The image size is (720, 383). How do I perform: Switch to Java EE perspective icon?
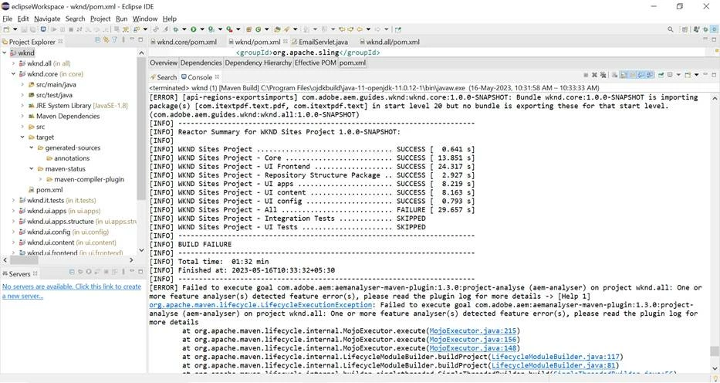click(x=696, y=29)
